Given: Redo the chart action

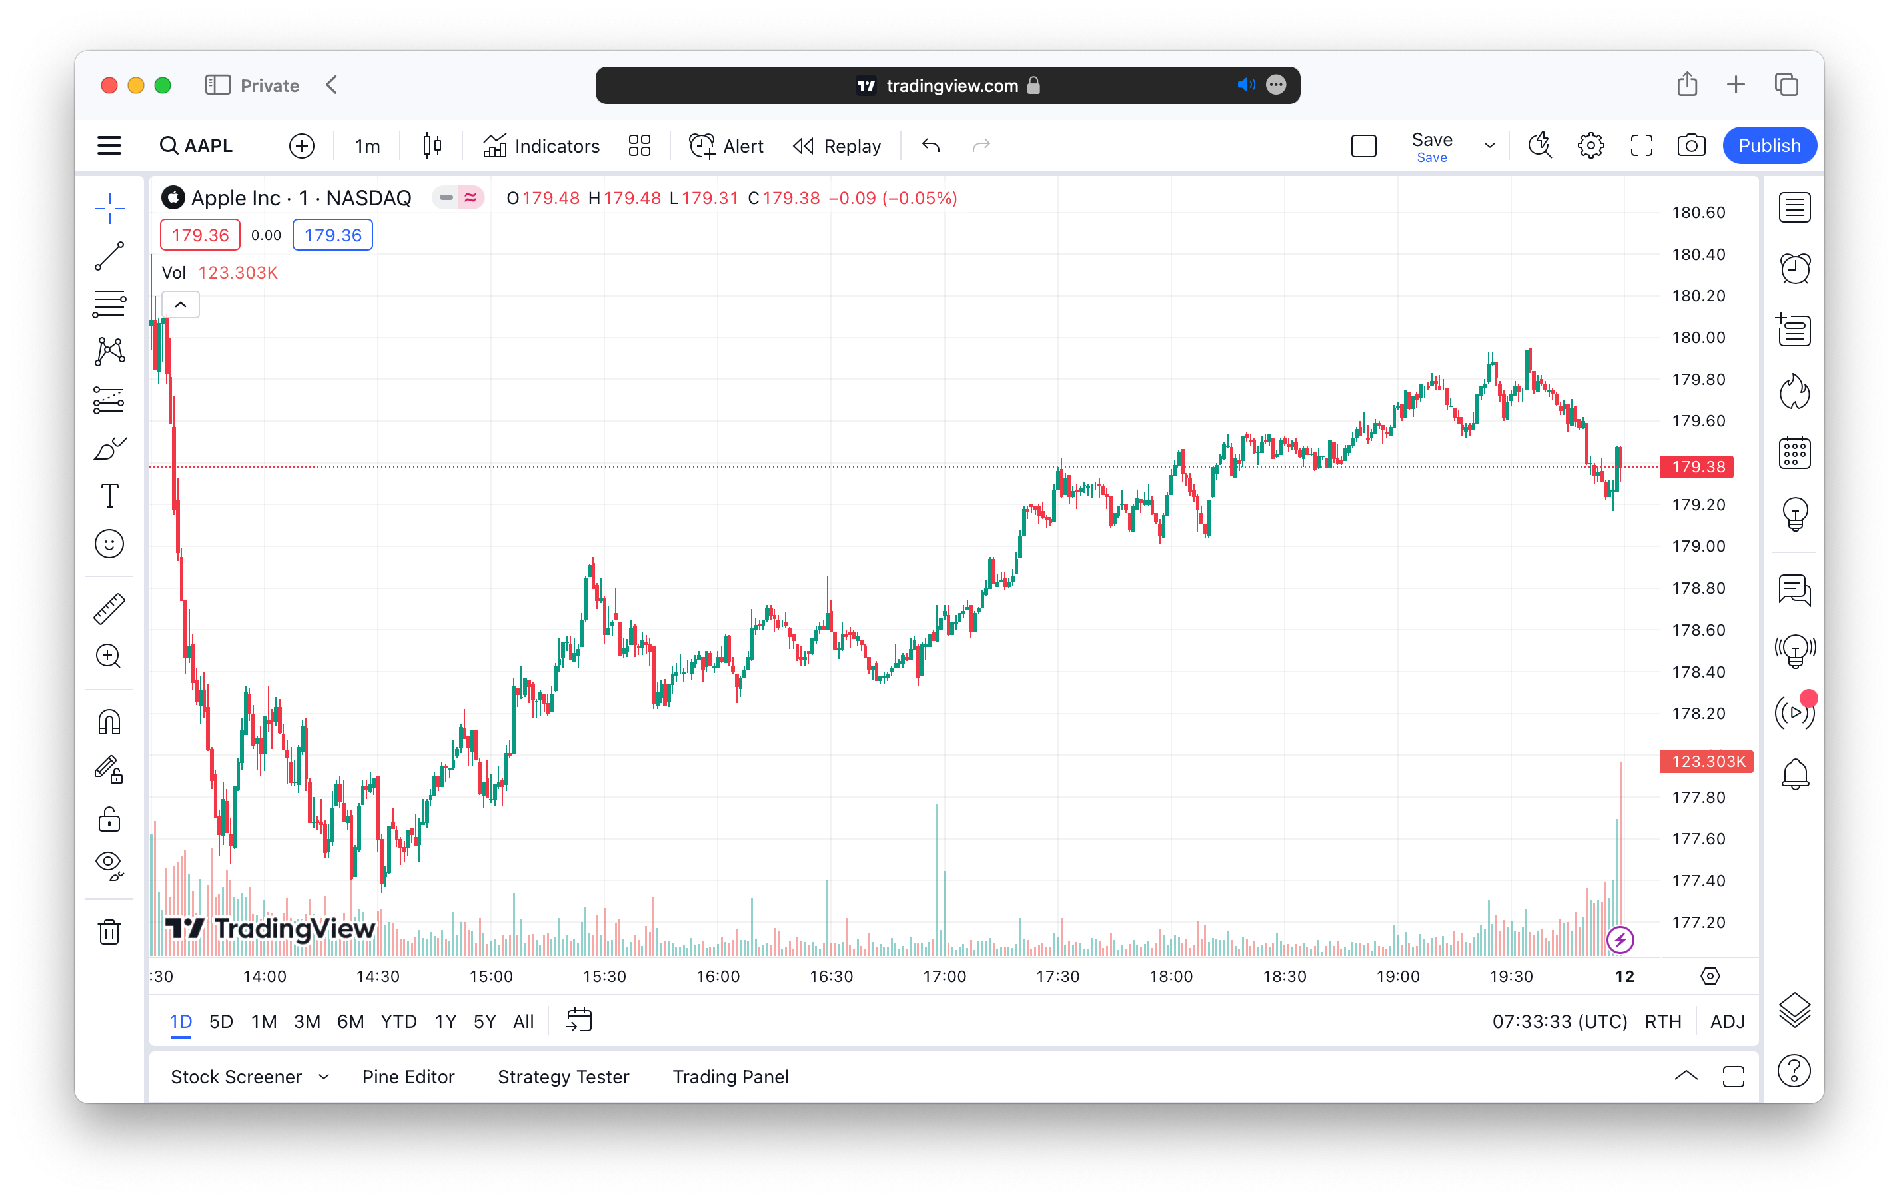Looking at the screenshot, I should click(981, 145).
